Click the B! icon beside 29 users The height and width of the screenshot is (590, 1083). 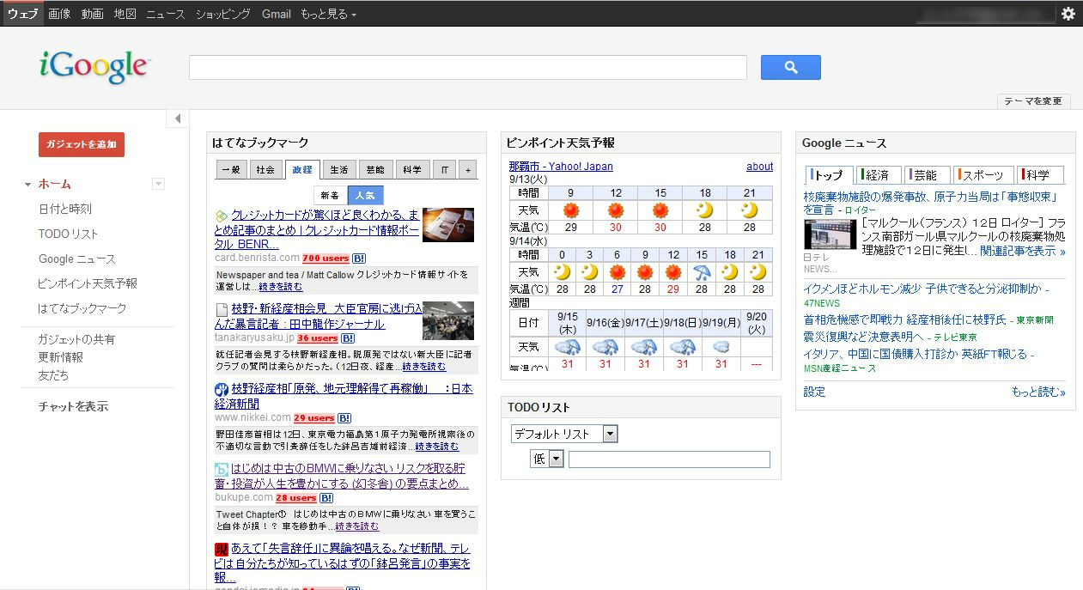point(344,418)
